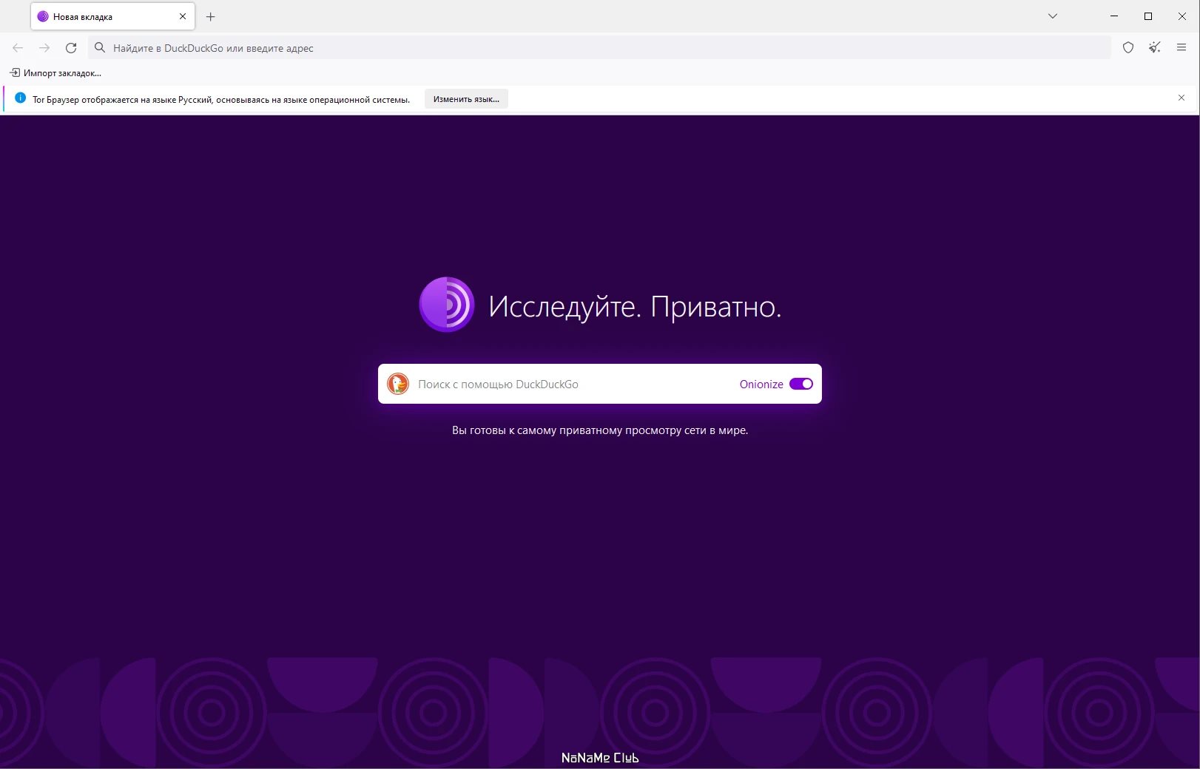The height and width of the screenshot is (769, 1200).
Task: Click the Изменить язык button
Action: click(x=466, y=99)
